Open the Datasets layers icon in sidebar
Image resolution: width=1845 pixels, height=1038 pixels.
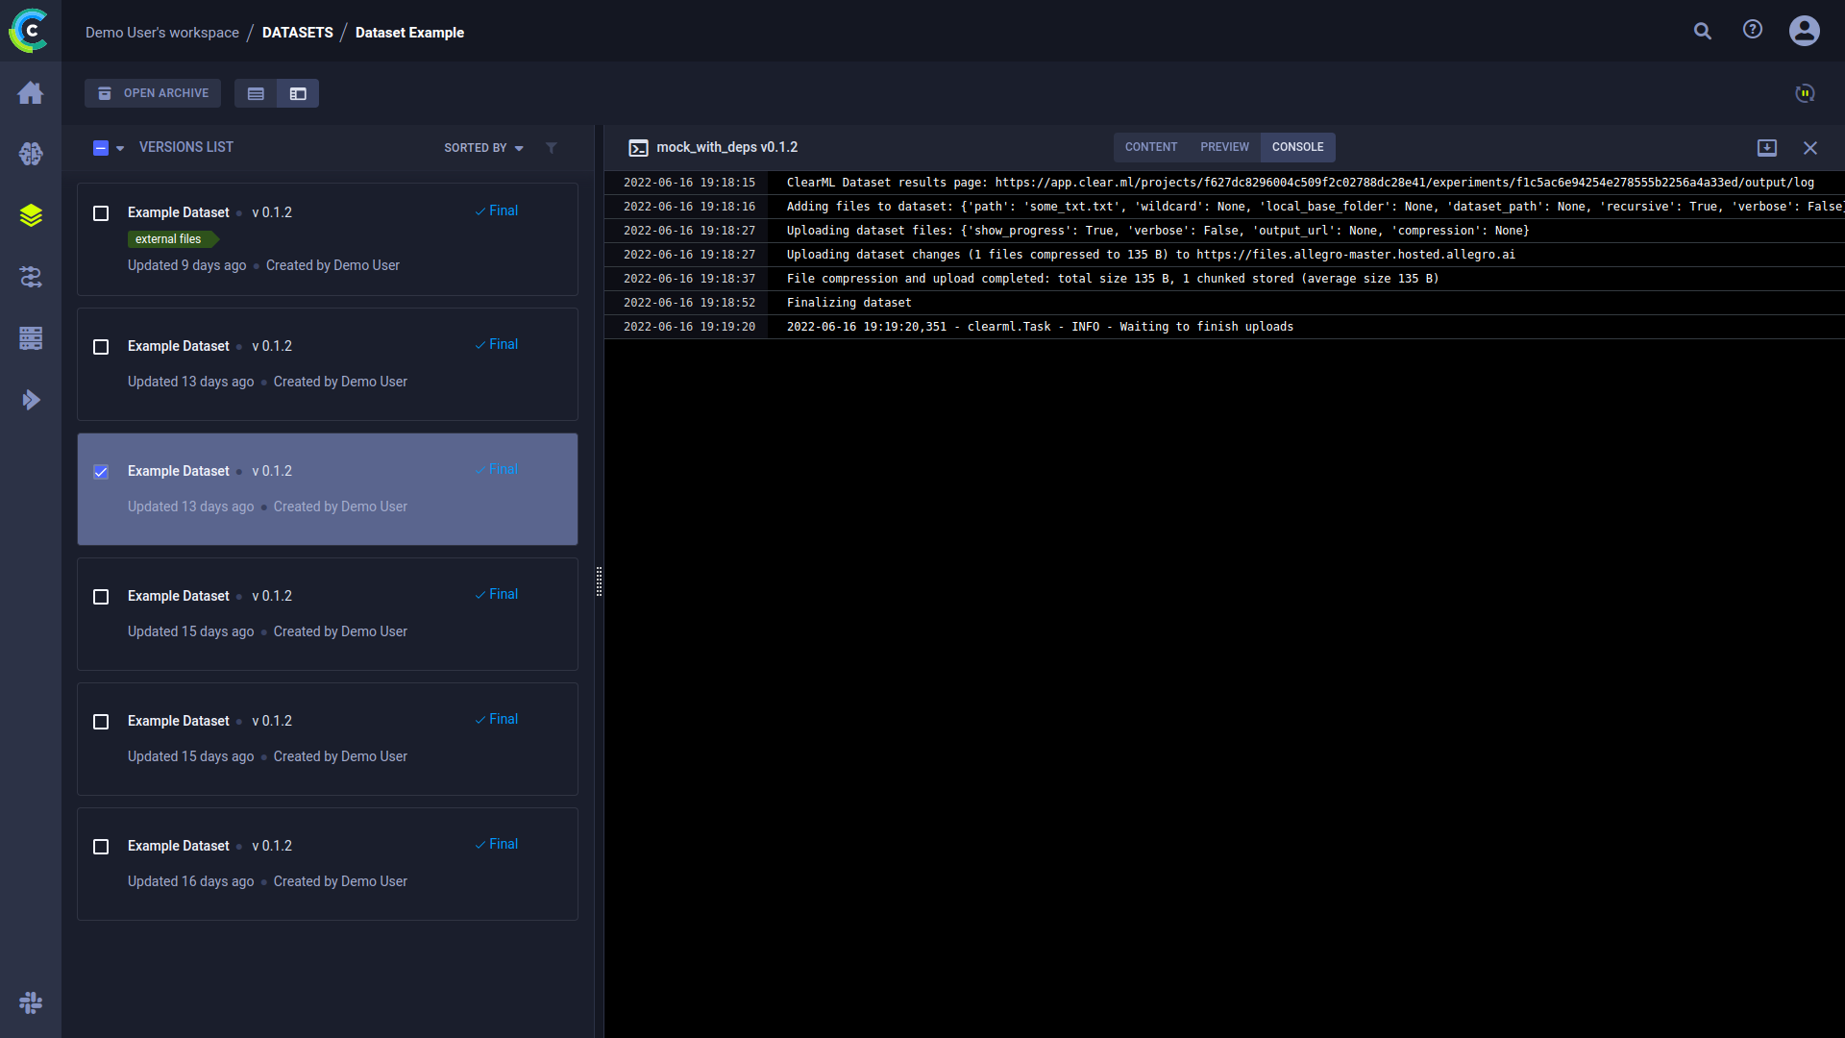tap(31, 215)
